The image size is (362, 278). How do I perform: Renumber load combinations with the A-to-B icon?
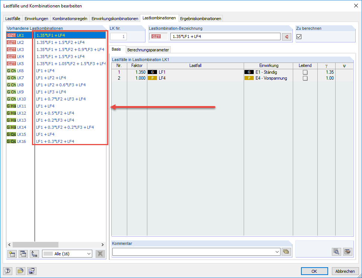pyautogui.click(x=34, y=254)
